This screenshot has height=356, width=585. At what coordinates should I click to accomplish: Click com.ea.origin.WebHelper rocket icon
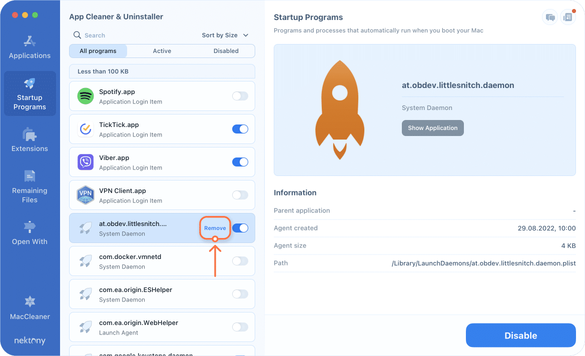click(86, 327)
